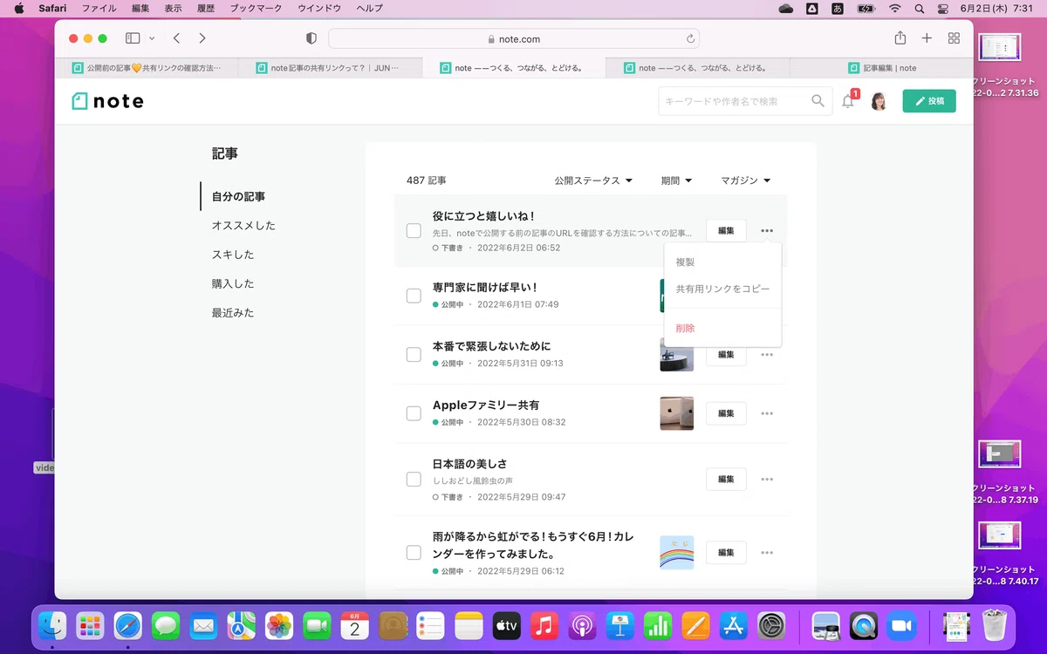Switch to the 公開前の記事 tab
1047x654 pixels.
147,68
